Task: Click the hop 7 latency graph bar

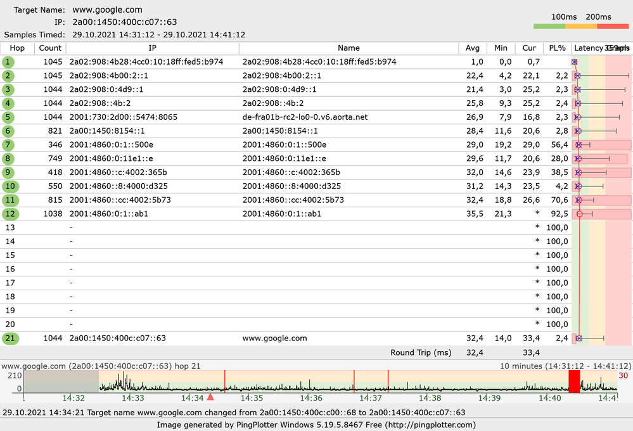Action: (x=601, y=145)
